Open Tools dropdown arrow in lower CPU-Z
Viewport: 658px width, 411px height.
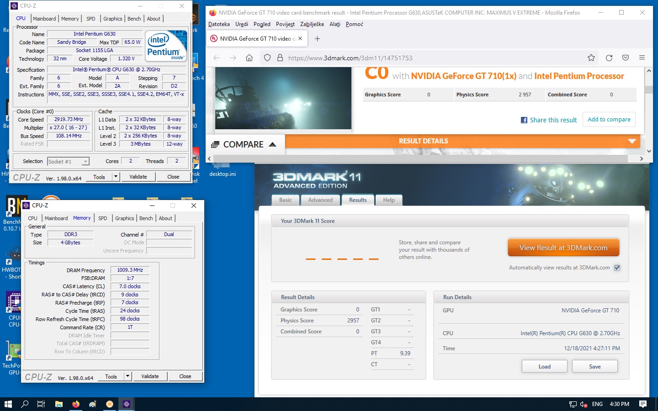pyautogui.click(x=127, y=376)
